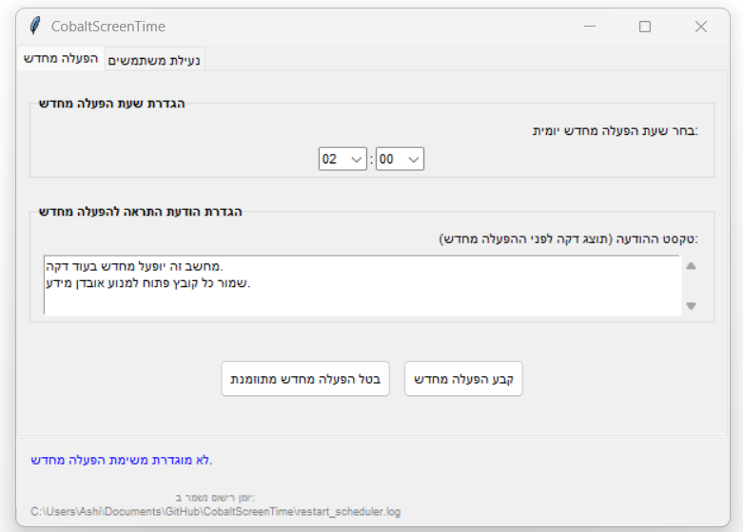Minimize the CobaltScreenTime window
Screen dimensions: 743x532
pyautogui.click(x=589, y=27)
